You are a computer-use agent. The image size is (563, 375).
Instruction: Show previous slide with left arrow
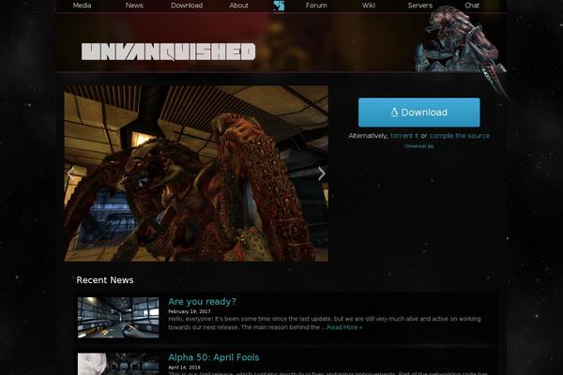tap(70, 173)
